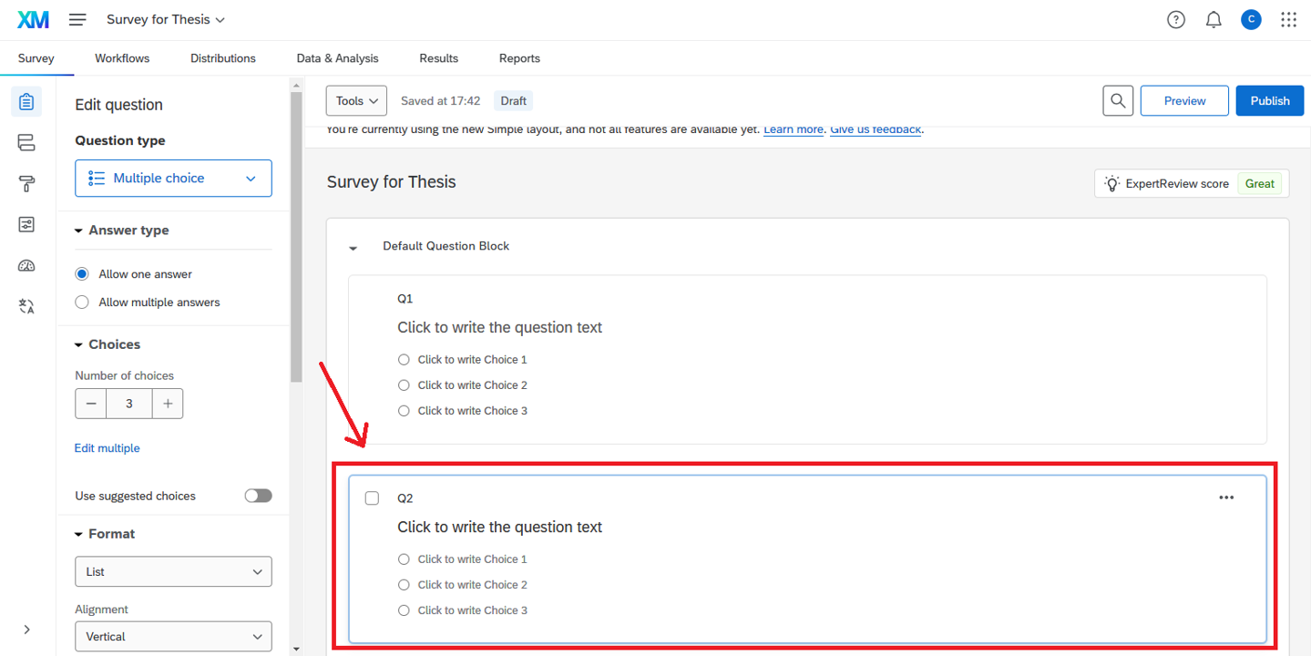This screenshot has height=656, width=1311.
Task: Increase number of choices with plus button
Action: pyautogui.click(x=168, y=404)
